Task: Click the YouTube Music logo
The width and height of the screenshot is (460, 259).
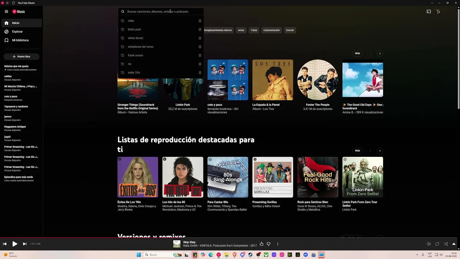Action: point(19,12)
